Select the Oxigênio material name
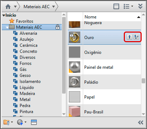This screenshot has height=129, width=147. point(93,52)
